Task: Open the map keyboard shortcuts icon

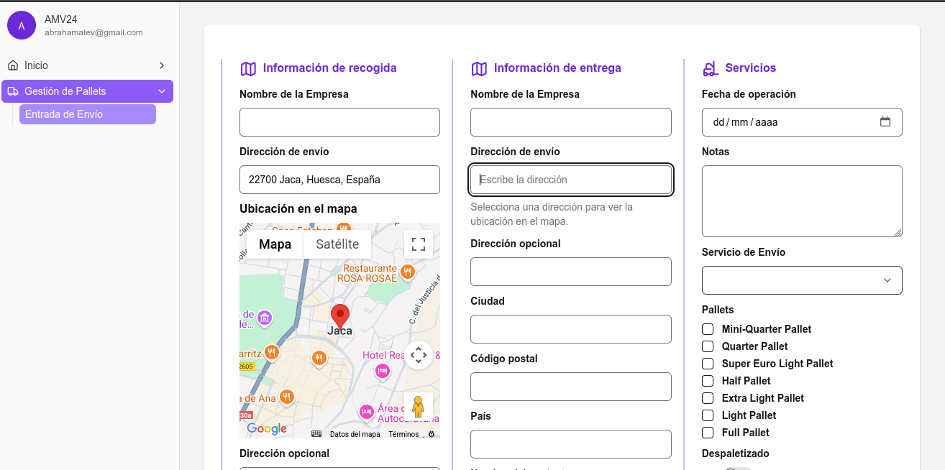Action: [x=316, y=434]
